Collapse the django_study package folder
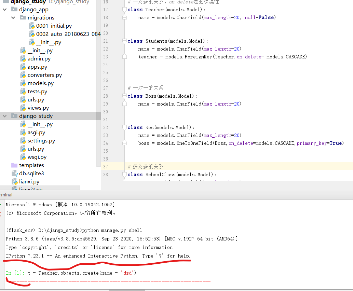 (5, 116)
